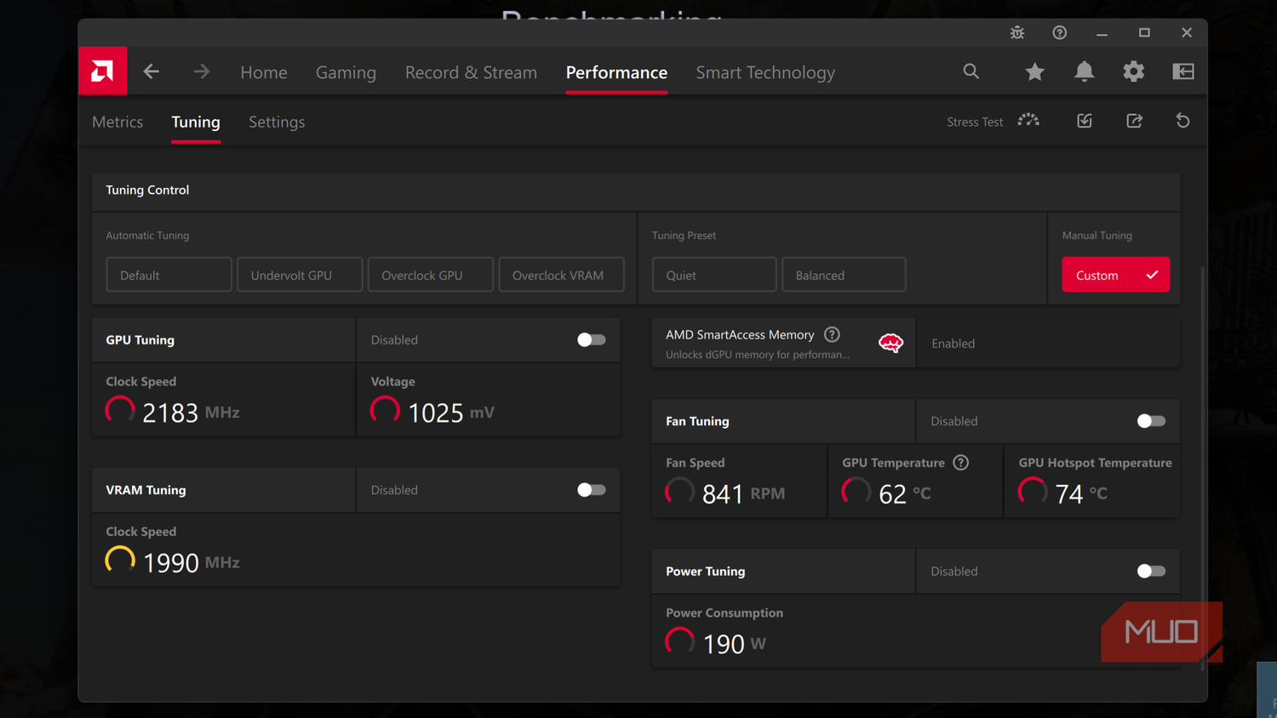Apply the Balanced tuning preset
Image resolution: width=1277 pixels, height=718 pixels.
click(x=844, y=275)
